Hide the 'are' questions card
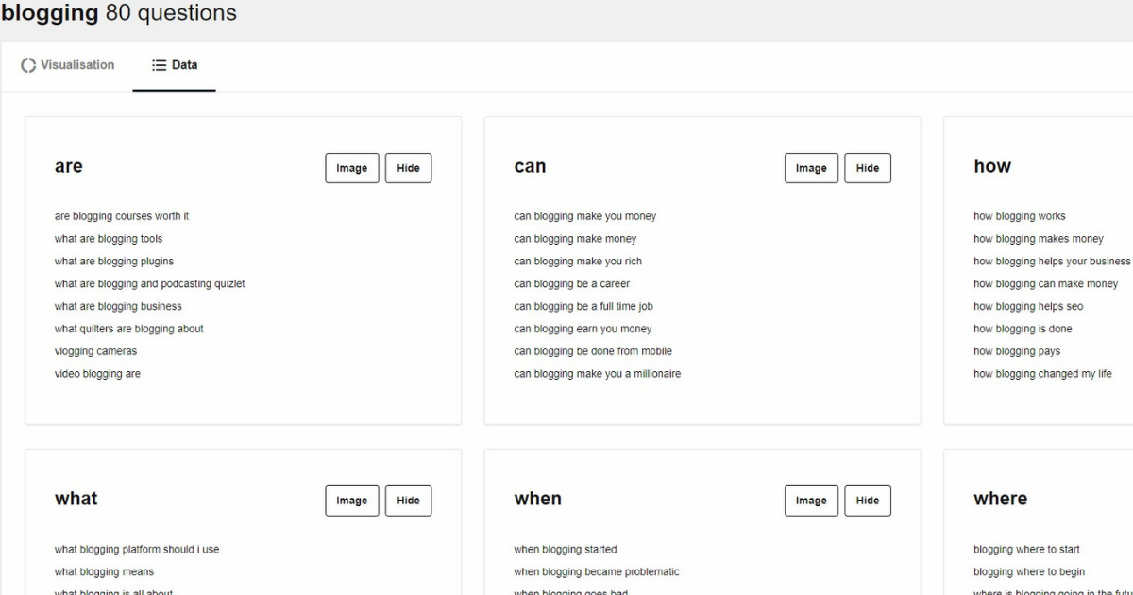1133x595 pixels. [408, 168]
